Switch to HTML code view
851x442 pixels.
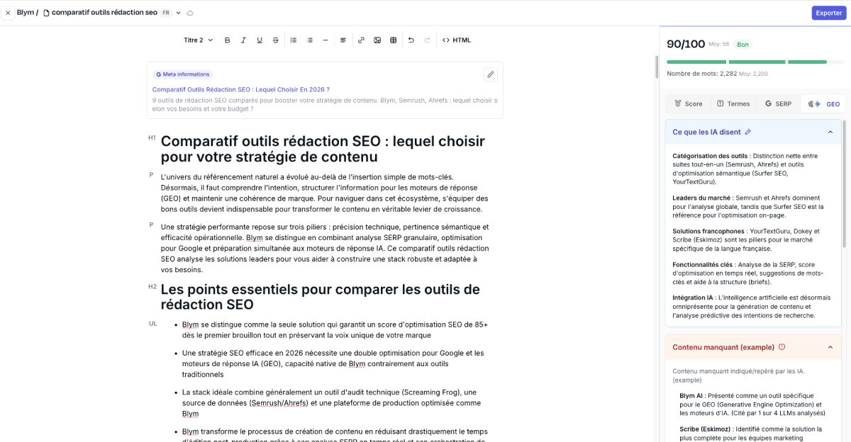[x=457, y=40]
